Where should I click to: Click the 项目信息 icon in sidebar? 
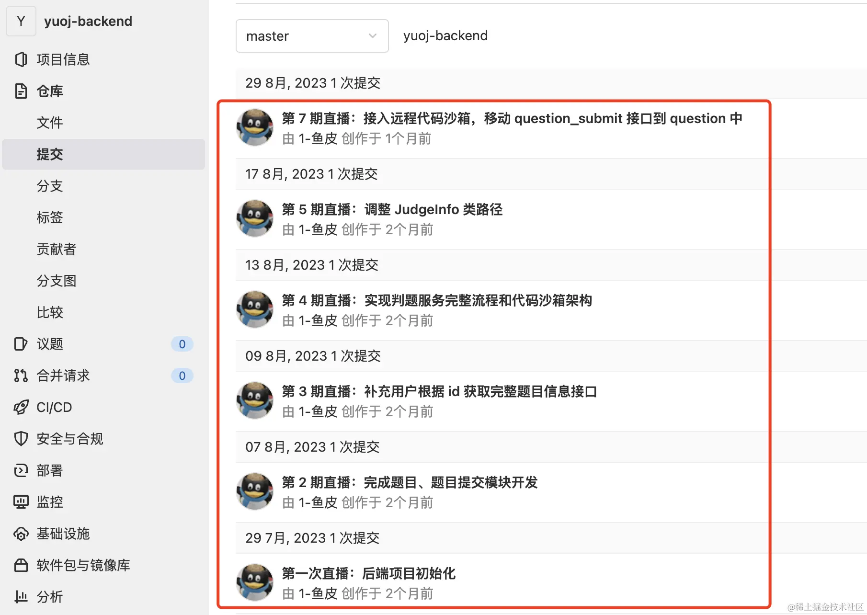(x=21, y=59)
